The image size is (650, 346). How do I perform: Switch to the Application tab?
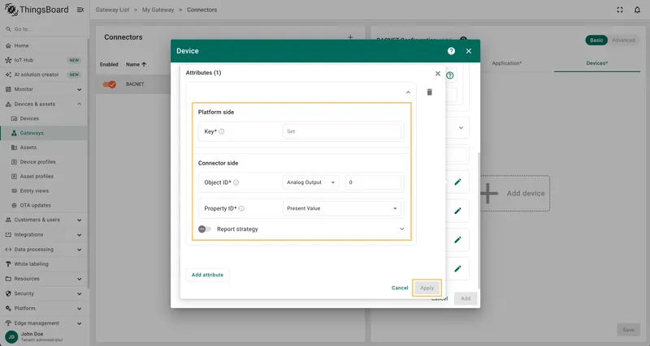[507, 63]
